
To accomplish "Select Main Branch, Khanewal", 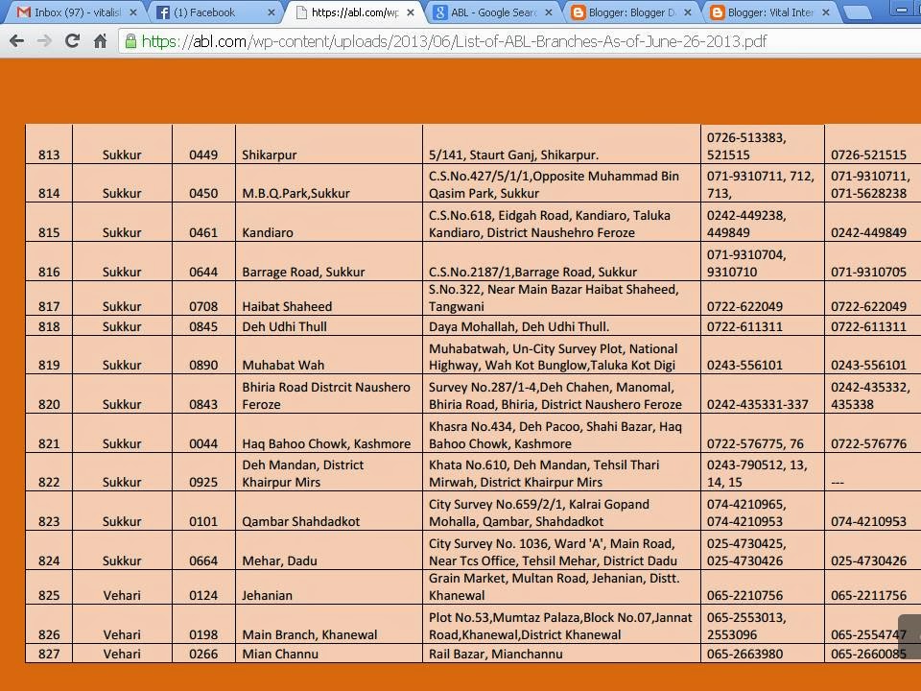I will 310,635.
